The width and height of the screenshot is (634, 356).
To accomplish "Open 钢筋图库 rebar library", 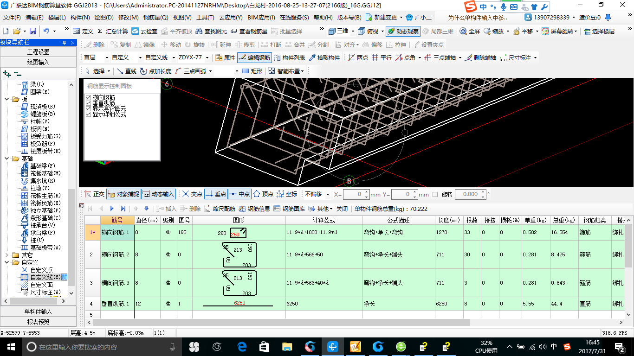I will click(x=290, y=209).
